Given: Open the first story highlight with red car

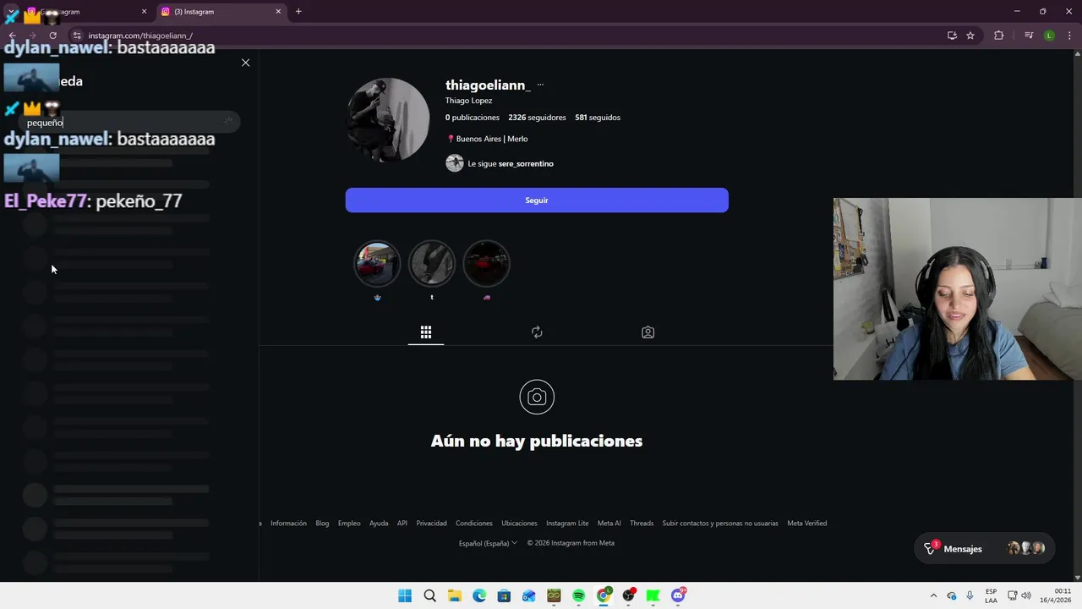Looking at the screenshot, I should click(x=377, y=264).
